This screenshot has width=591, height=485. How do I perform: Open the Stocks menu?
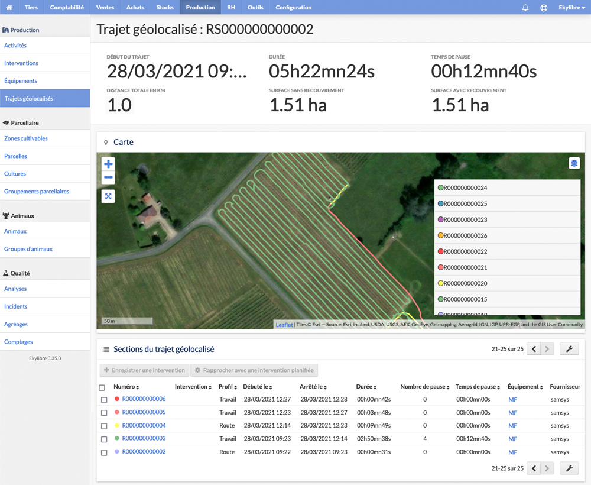pos(165,7)
